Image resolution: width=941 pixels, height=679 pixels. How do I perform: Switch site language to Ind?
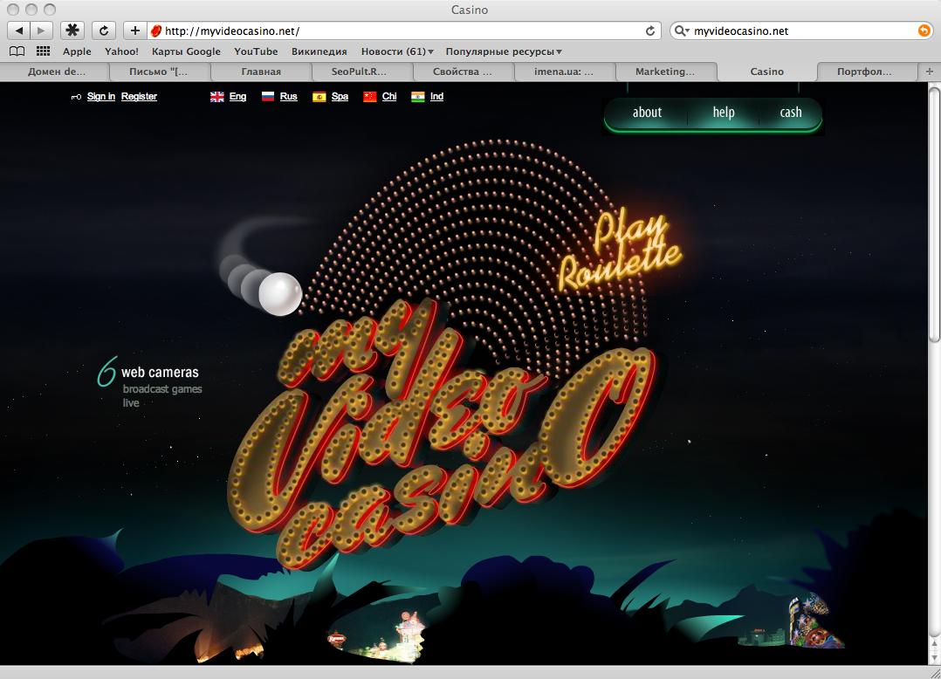[436, 97]
